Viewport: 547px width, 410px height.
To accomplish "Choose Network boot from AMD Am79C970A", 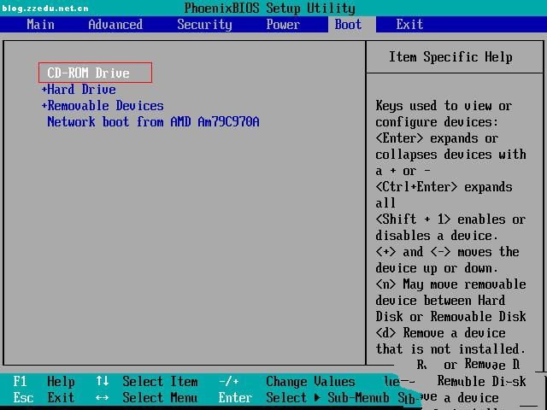I will click(x=153, y=121).
